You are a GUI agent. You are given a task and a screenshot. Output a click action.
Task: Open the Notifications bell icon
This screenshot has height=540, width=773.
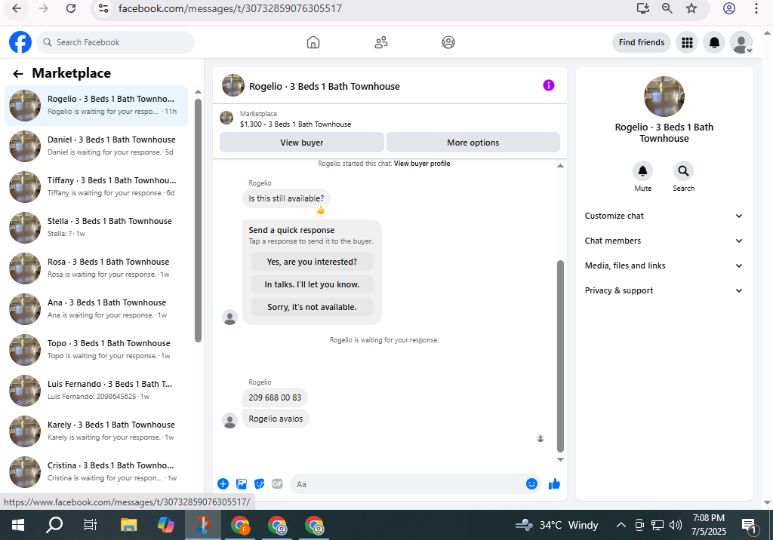(x=714, y=42)
